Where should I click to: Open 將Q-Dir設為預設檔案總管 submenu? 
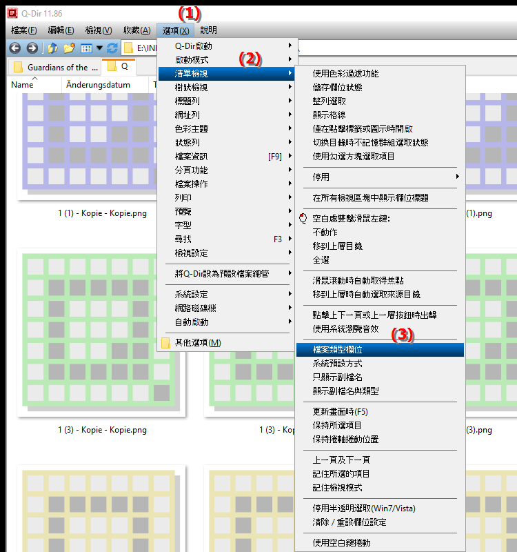click(x=226, y=273)
